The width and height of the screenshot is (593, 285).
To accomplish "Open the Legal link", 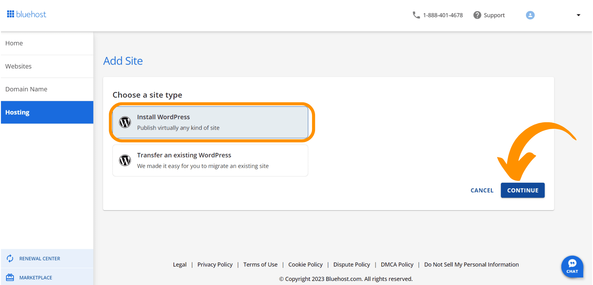I will (180, 264).
